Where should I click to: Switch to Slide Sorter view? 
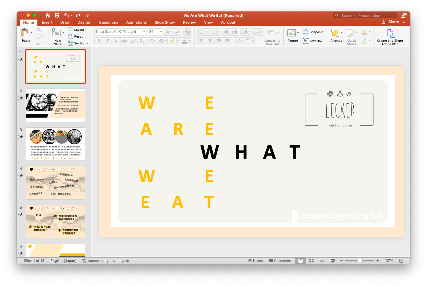[x=311, y=261]
